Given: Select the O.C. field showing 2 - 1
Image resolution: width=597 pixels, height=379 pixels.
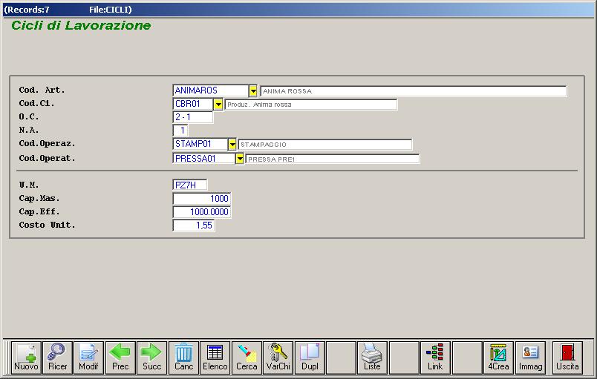Looking at the screenshot, I should pyautogui.click(x=193, y=117).
